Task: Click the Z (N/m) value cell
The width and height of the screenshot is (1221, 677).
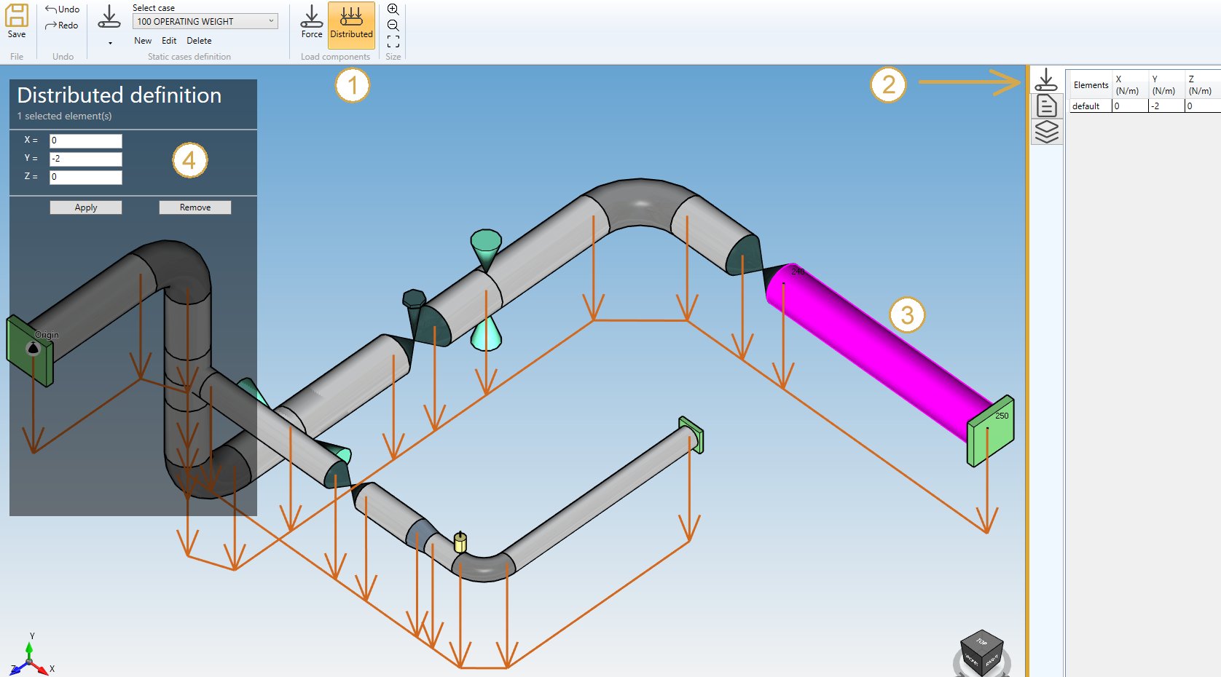Action: pos(1203,106)
